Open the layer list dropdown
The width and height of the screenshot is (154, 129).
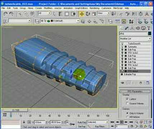pyautogui.click(x=60, y=21)
